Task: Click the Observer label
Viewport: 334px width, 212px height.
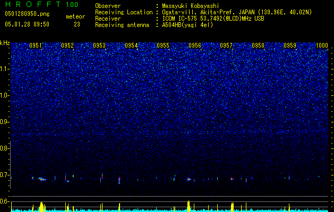Action: [108, 6]
